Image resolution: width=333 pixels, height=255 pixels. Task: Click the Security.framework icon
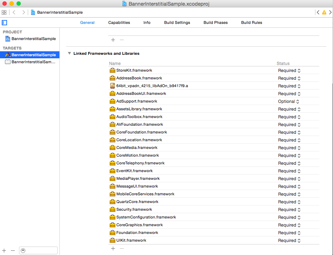pyautogui.click(x=112, y=210)
